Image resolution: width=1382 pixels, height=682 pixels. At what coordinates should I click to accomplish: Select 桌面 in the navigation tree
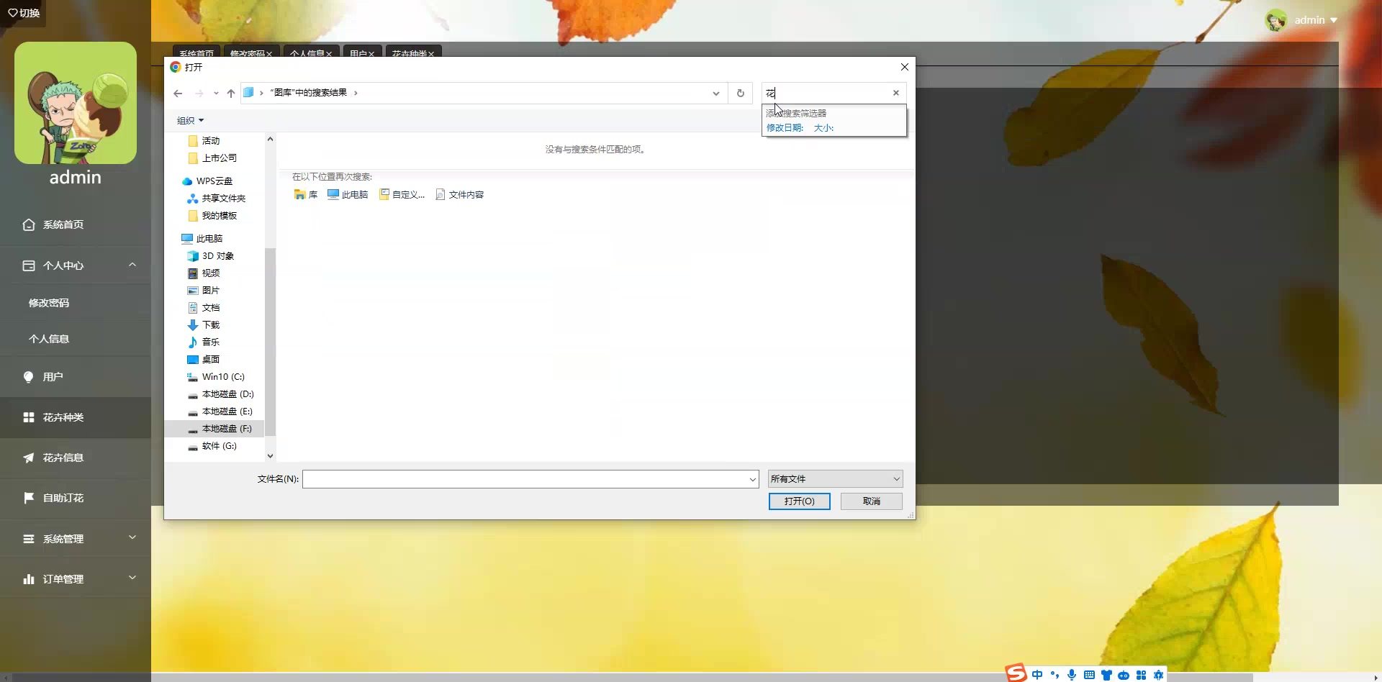[203, 360]
